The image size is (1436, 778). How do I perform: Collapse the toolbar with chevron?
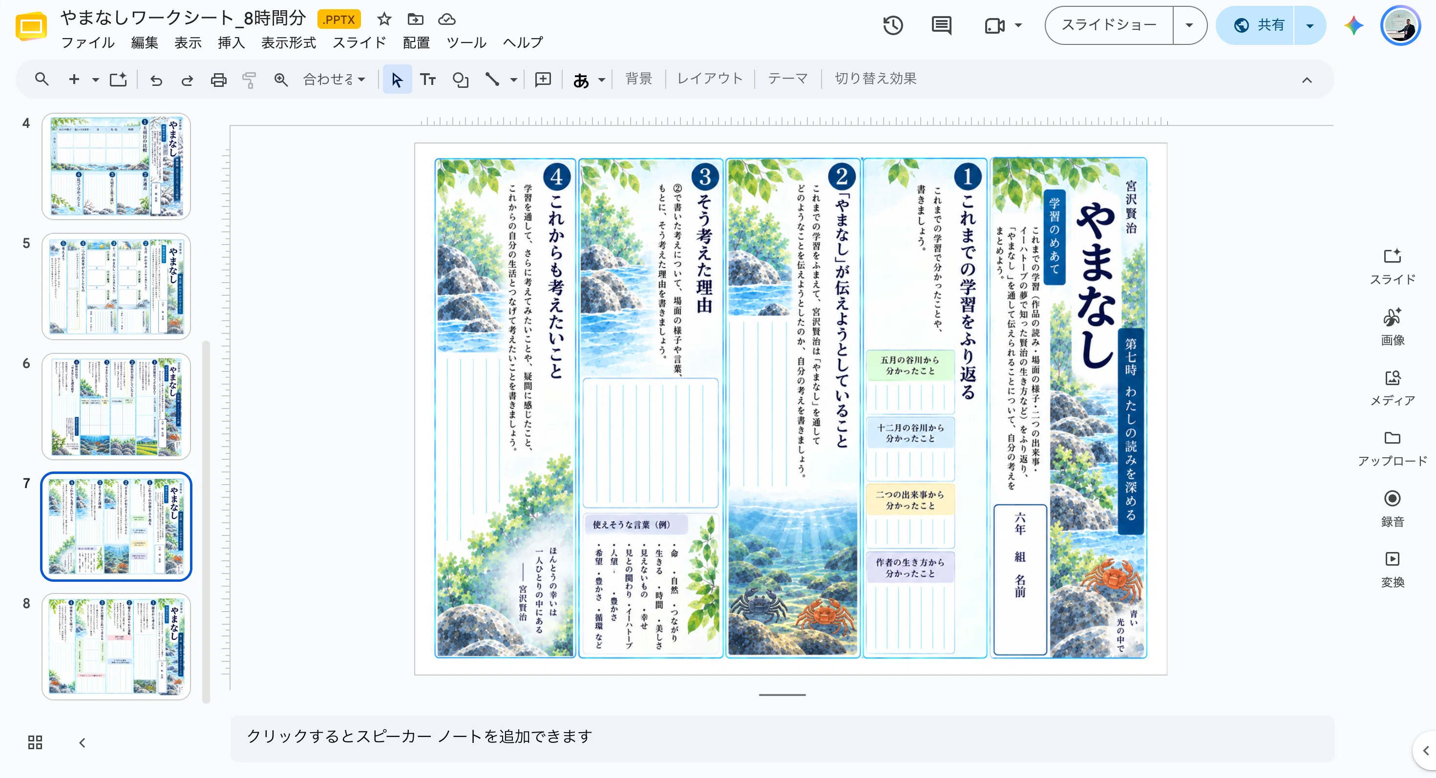(1307, 80)
